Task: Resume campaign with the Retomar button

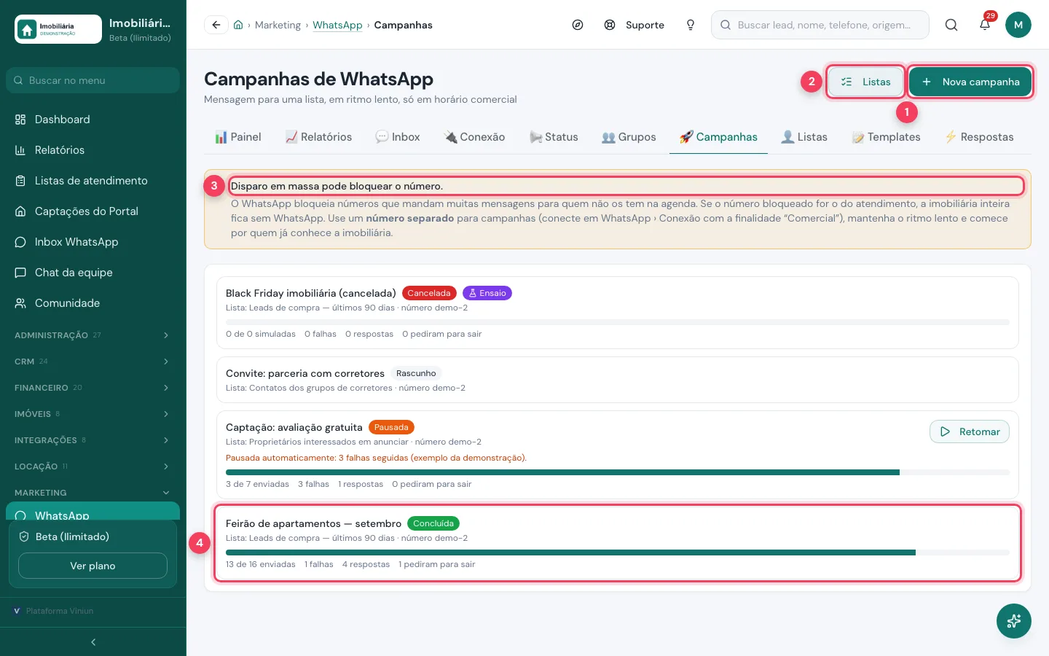Action: [970, 432]
